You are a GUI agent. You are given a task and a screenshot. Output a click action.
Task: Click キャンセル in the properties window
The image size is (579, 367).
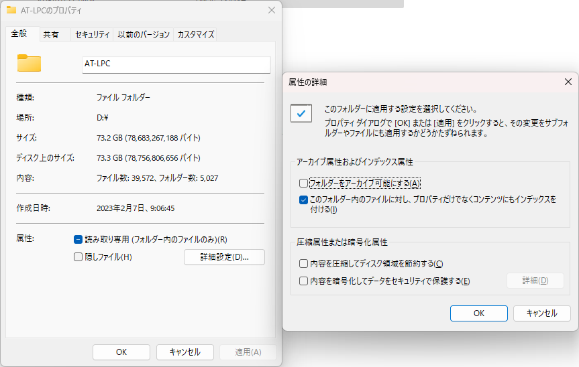185,352
